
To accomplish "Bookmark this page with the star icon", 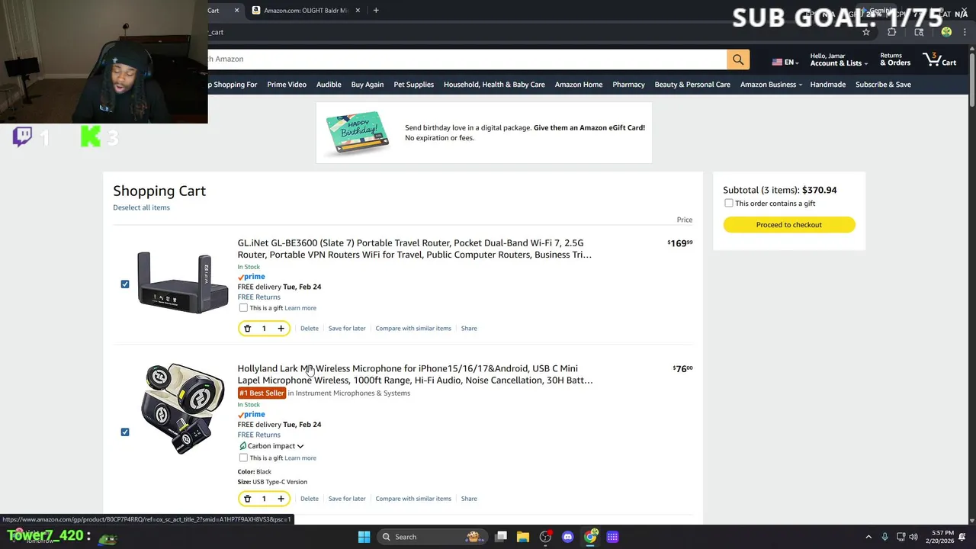I will click(866, 32).
